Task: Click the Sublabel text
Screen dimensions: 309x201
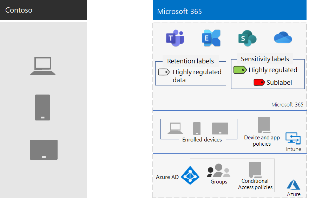Action: [279, 82]
